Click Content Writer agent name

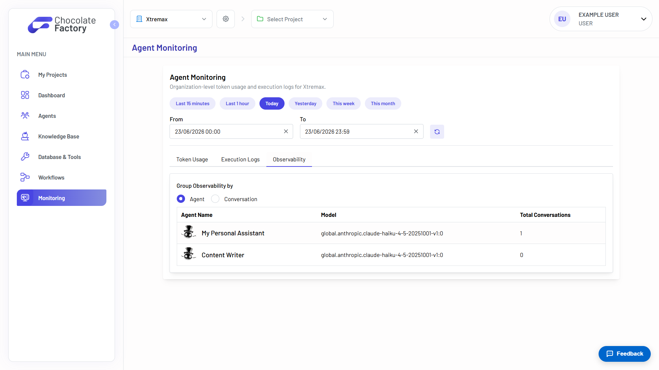(x=223, y=255)
